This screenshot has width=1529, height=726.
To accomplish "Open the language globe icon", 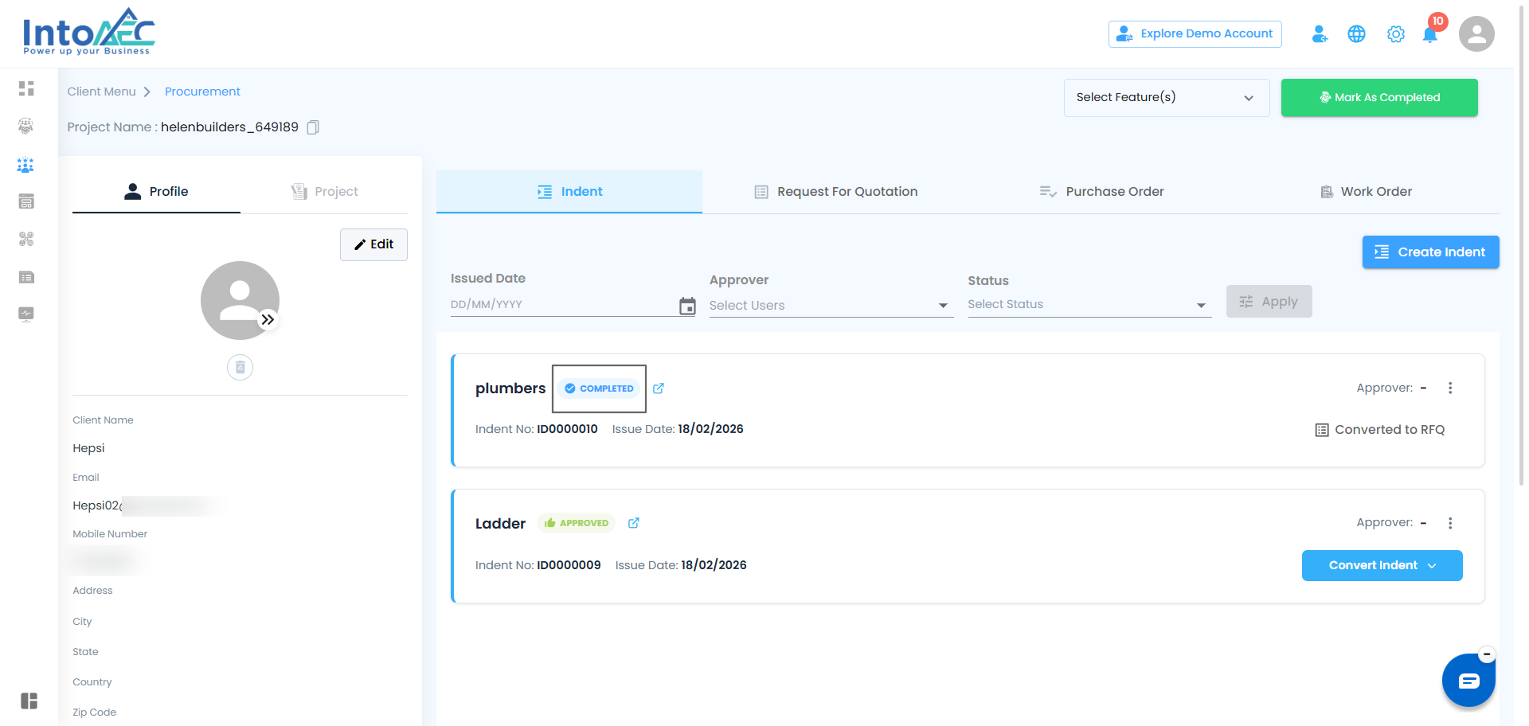I will click(x=1356, y=34).
